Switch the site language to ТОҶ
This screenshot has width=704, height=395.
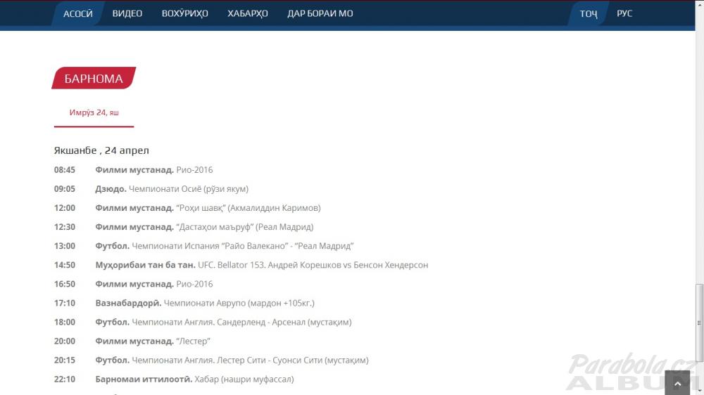click(588, 13)
